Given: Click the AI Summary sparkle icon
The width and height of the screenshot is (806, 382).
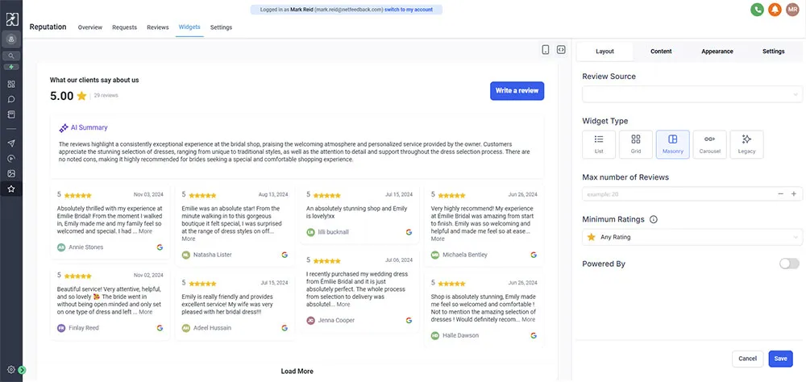Looking at the screenshot, I should (x=64, y=128).
